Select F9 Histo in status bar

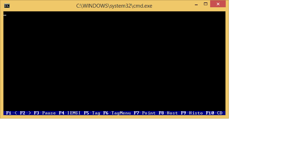click(x=192, y=113)
